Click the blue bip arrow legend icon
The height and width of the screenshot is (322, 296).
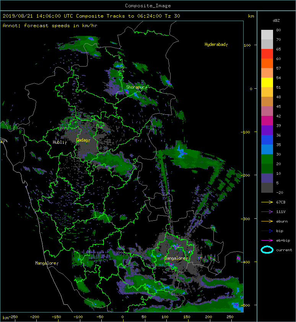coord(267,231)
